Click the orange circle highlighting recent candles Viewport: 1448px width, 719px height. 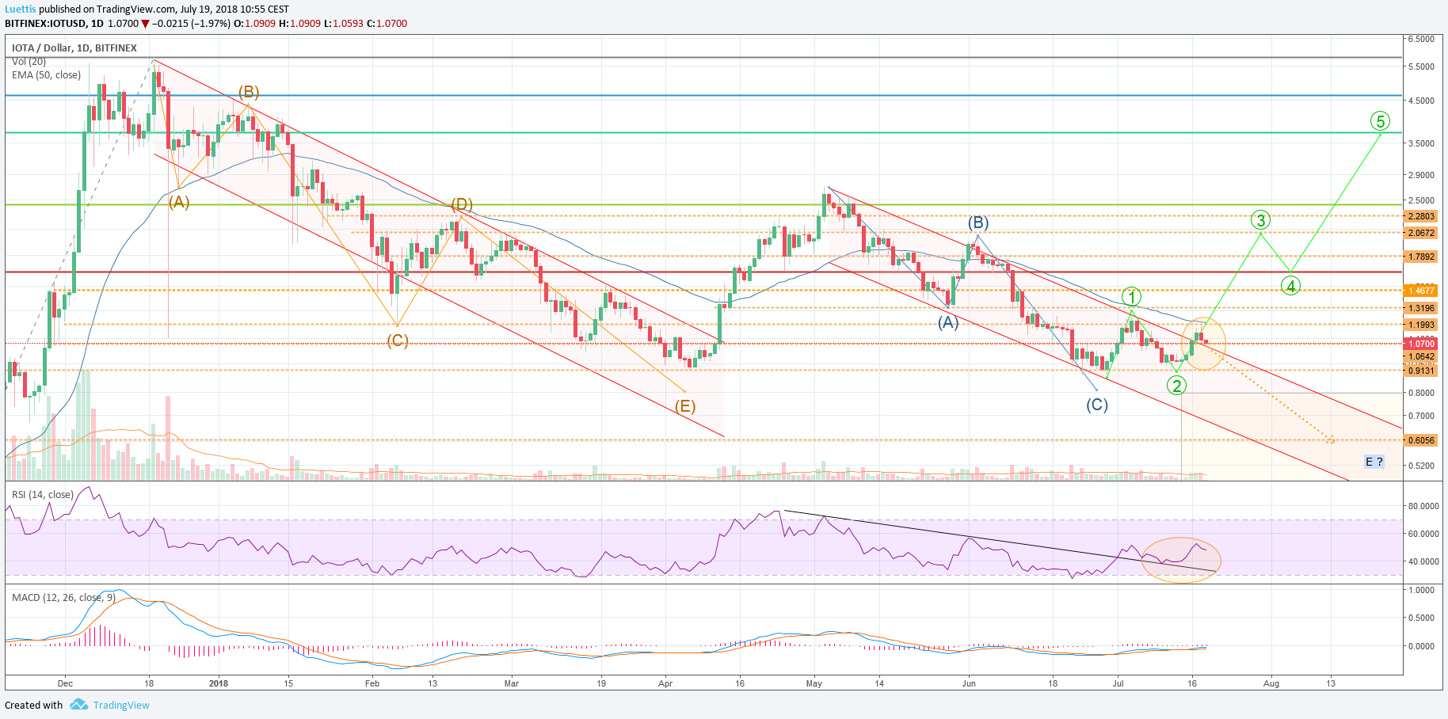point(1204,343)
